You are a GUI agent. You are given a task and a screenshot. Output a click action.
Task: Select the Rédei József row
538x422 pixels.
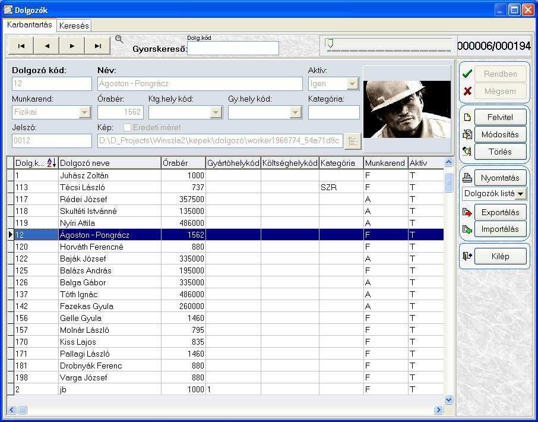[x=226, y=199]
